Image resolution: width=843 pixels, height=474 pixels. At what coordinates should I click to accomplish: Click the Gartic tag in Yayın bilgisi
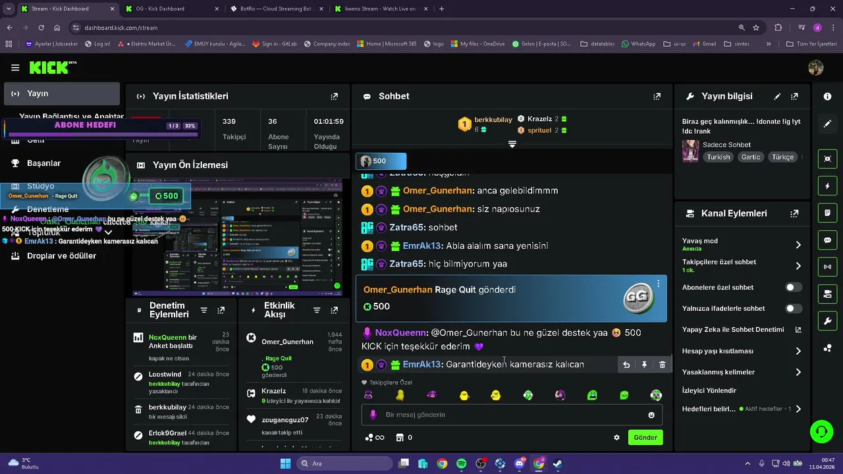751,157
